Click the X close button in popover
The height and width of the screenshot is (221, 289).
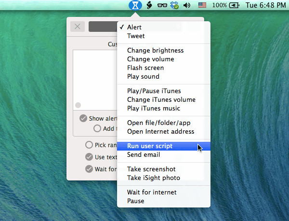coord(78,27)
